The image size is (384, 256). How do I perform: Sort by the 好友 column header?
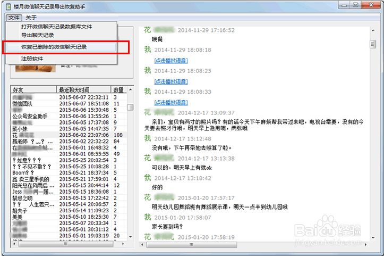(33, 90)
